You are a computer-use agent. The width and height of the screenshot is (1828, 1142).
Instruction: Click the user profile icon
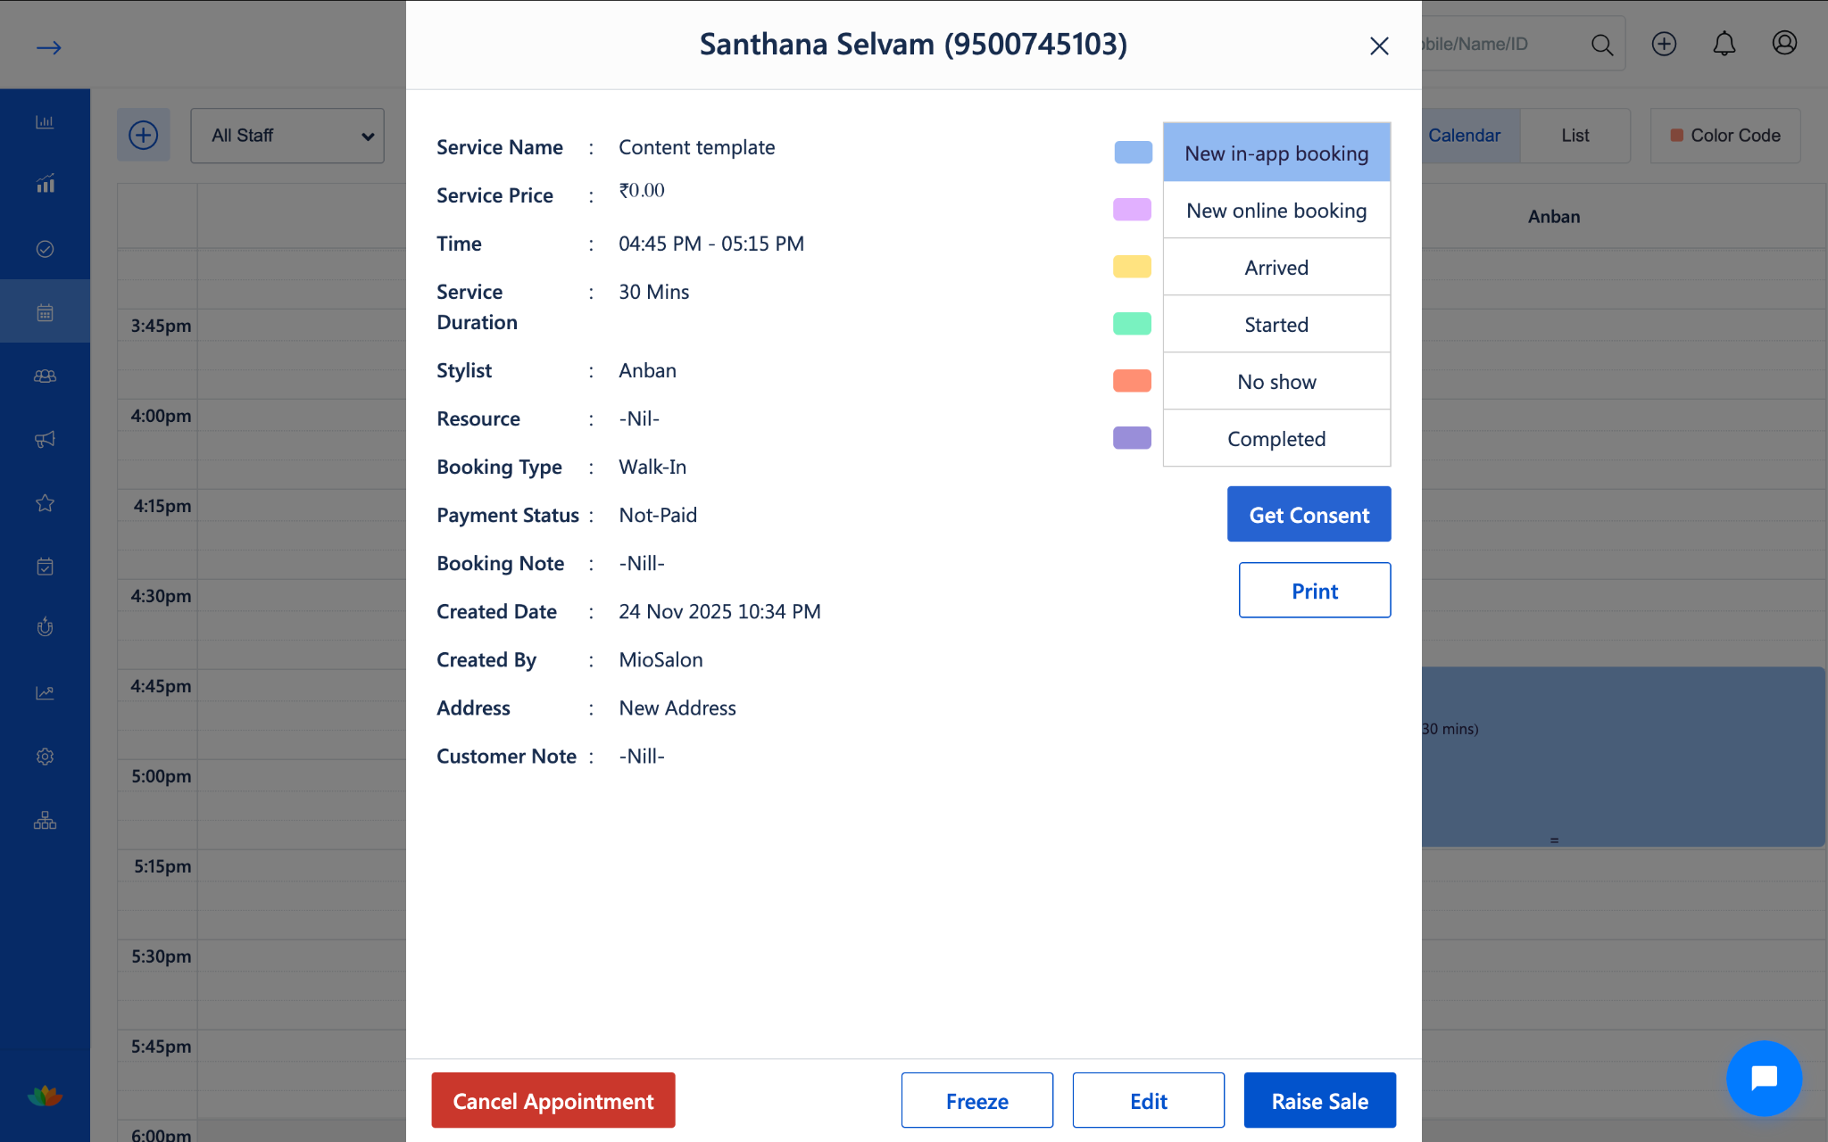1783,44
